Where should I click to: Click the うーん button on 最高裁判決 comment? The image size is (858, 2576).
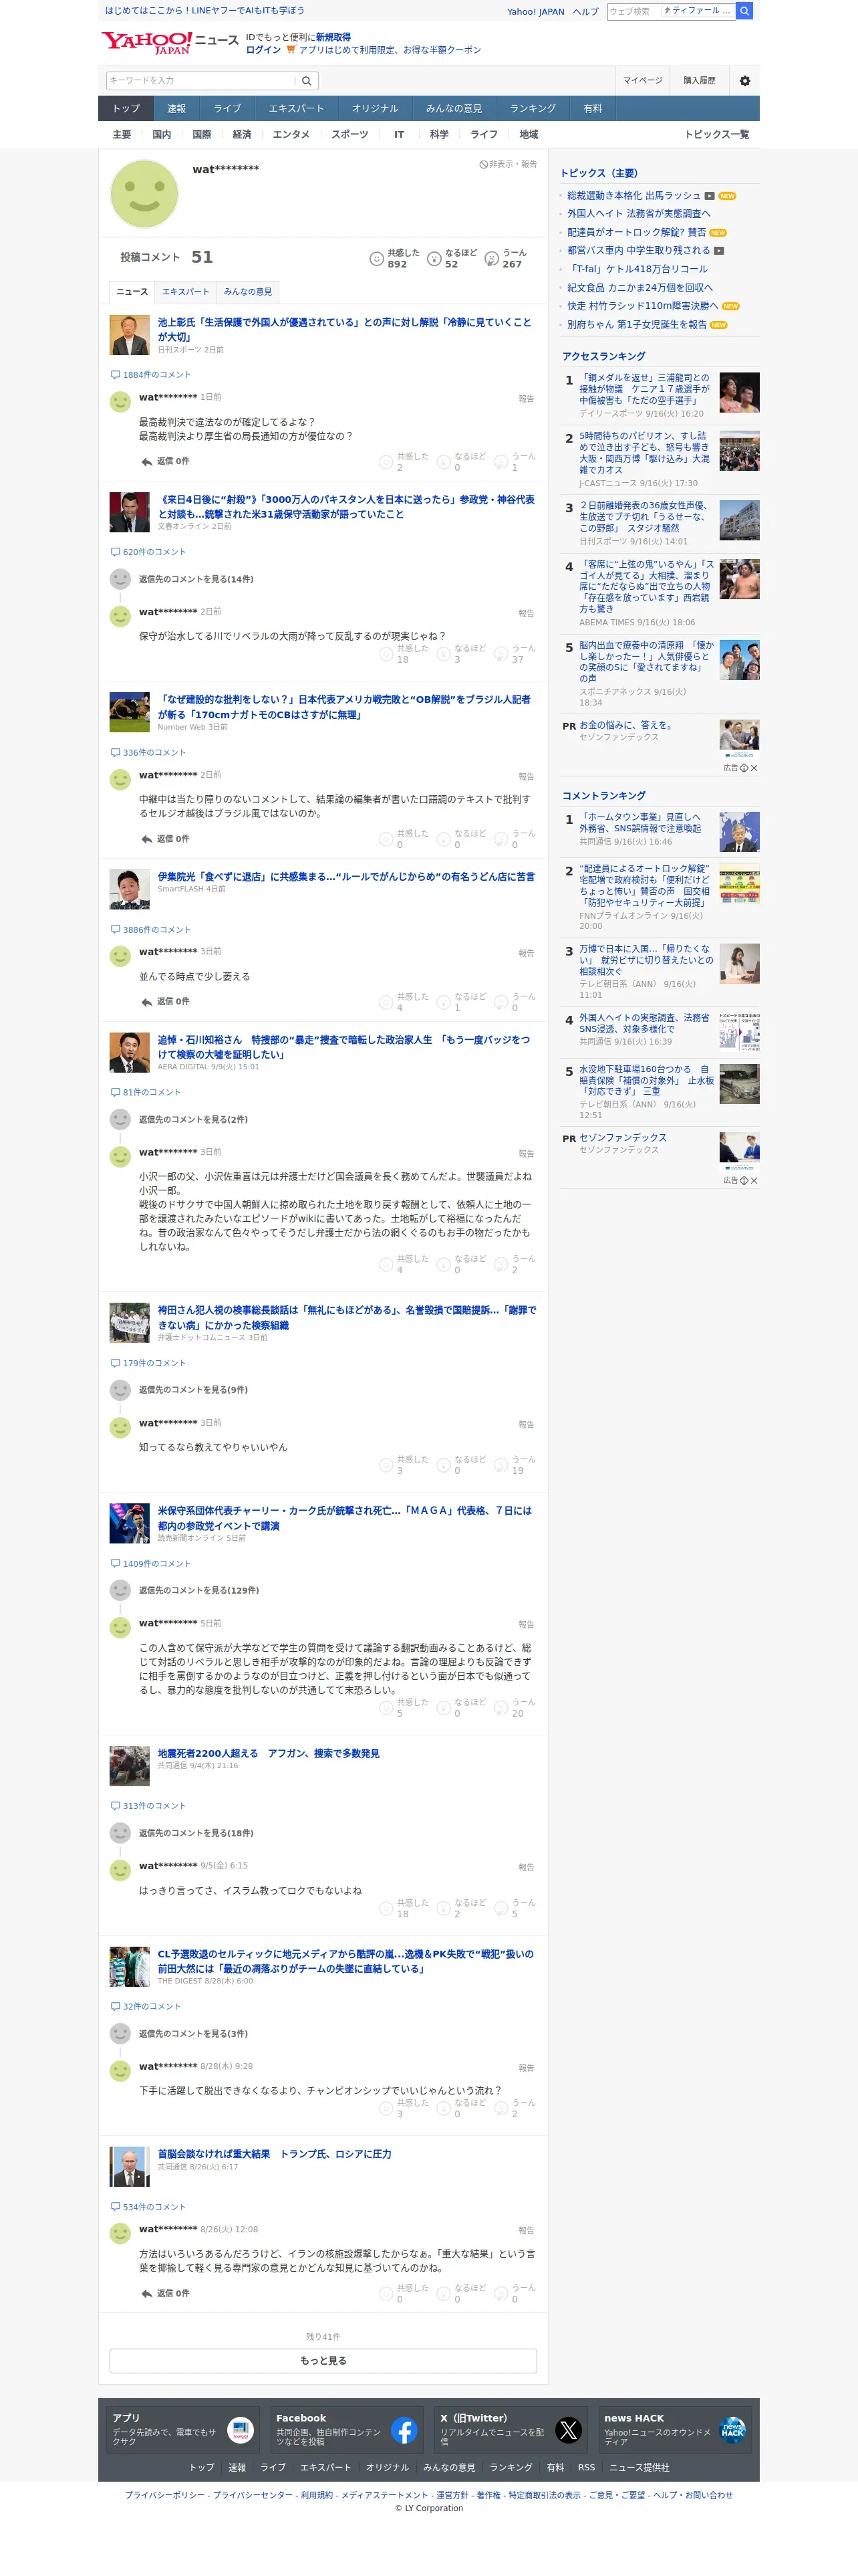[515, 461]
